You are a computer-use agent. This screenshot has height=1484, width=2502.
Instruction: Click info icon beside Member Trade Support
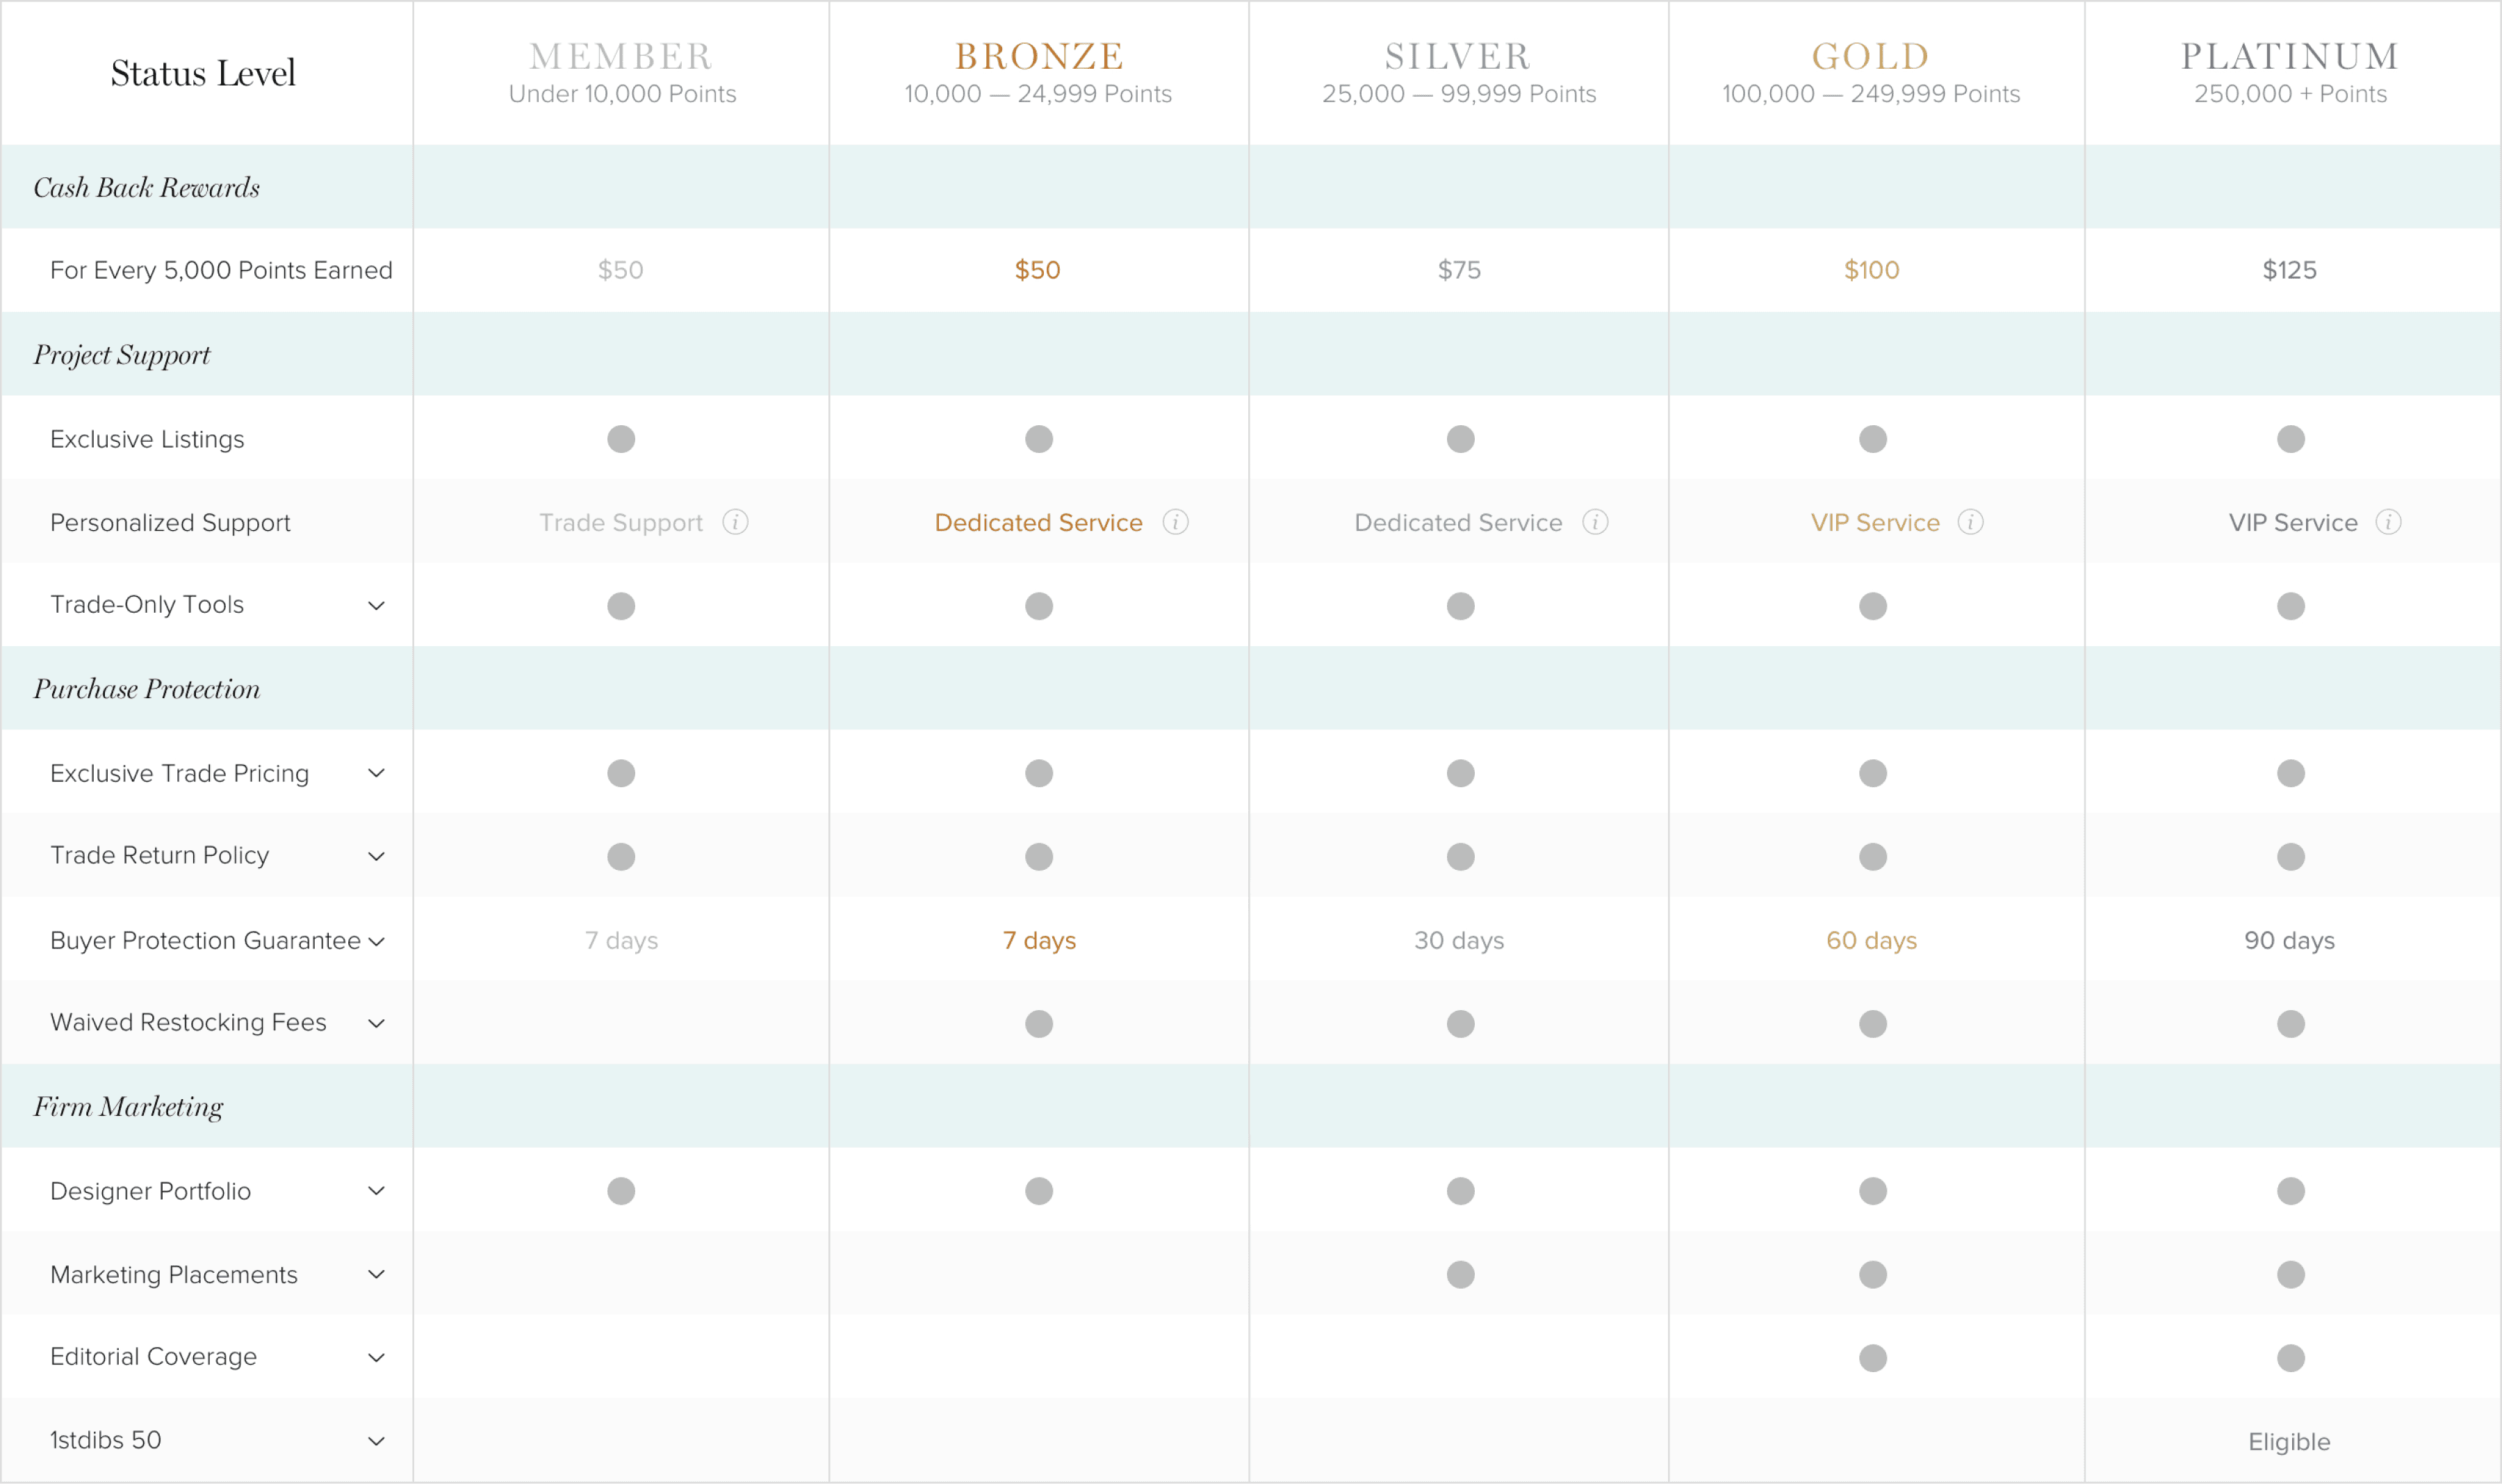735,522
